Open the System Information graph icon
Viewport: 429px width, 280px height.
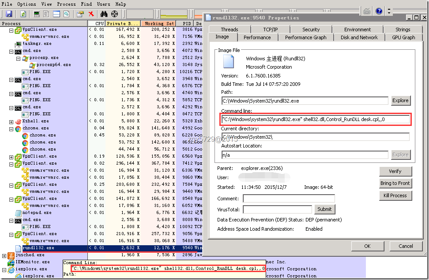click(x=36, y=14)
